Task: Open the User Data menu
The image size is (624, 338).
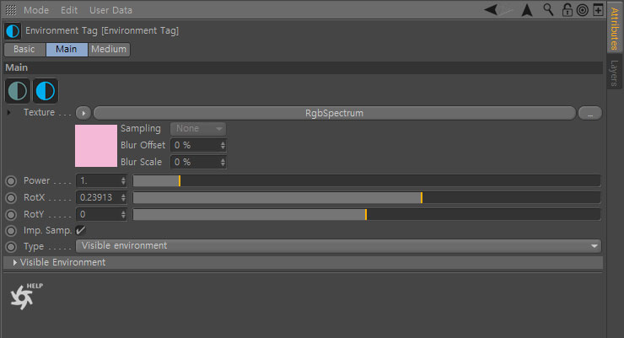Action: [110, 10]
